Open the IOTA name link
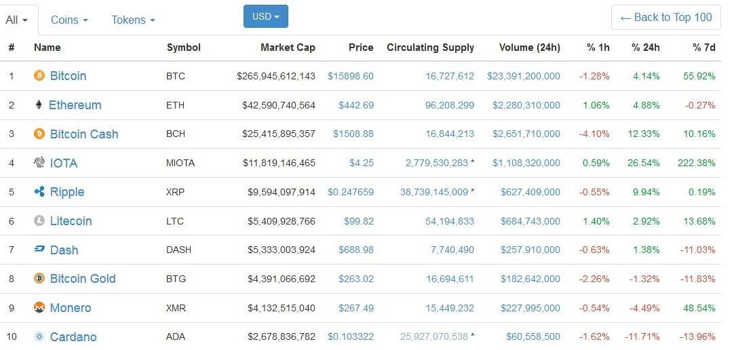Screen dimensions: 734x350 tap(64, 163)
